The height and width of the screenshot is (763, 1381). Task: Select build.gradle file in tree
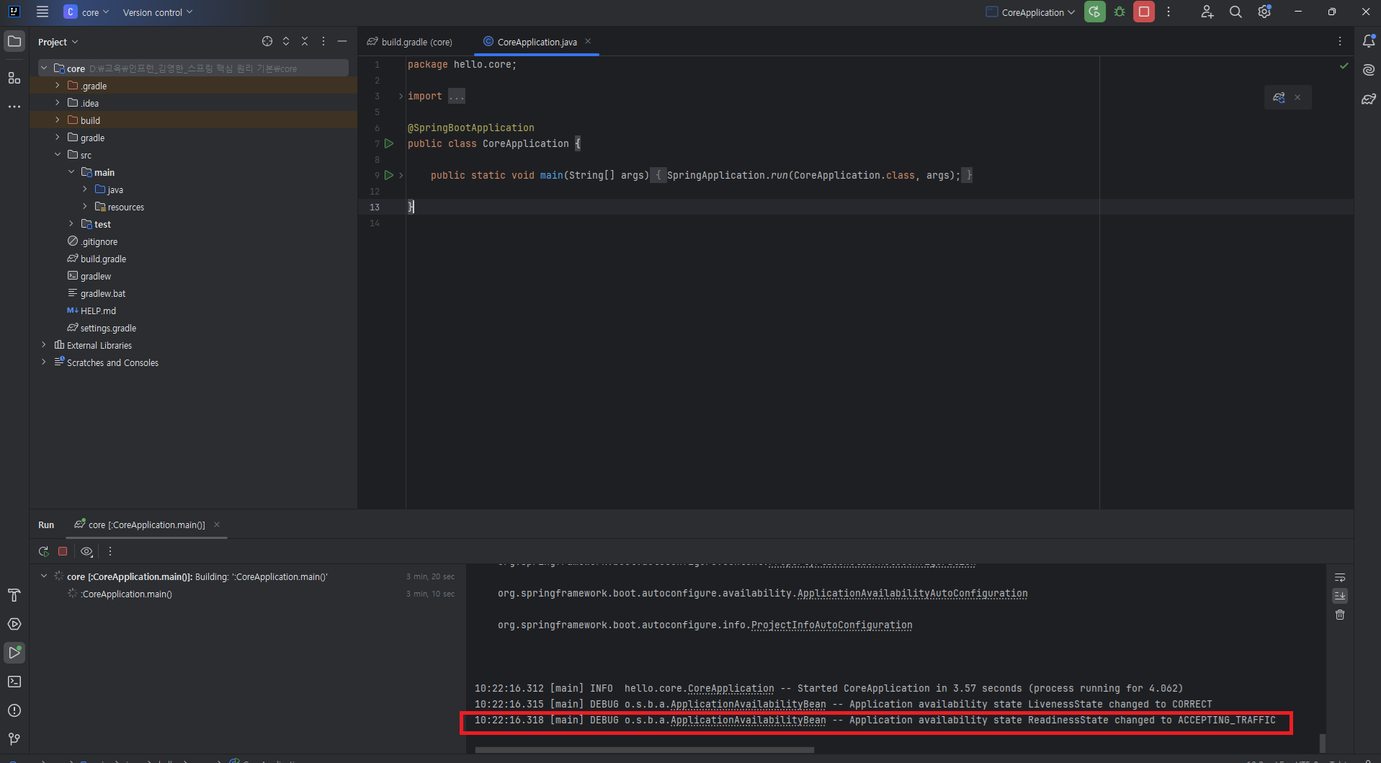[x=103, y=259]
